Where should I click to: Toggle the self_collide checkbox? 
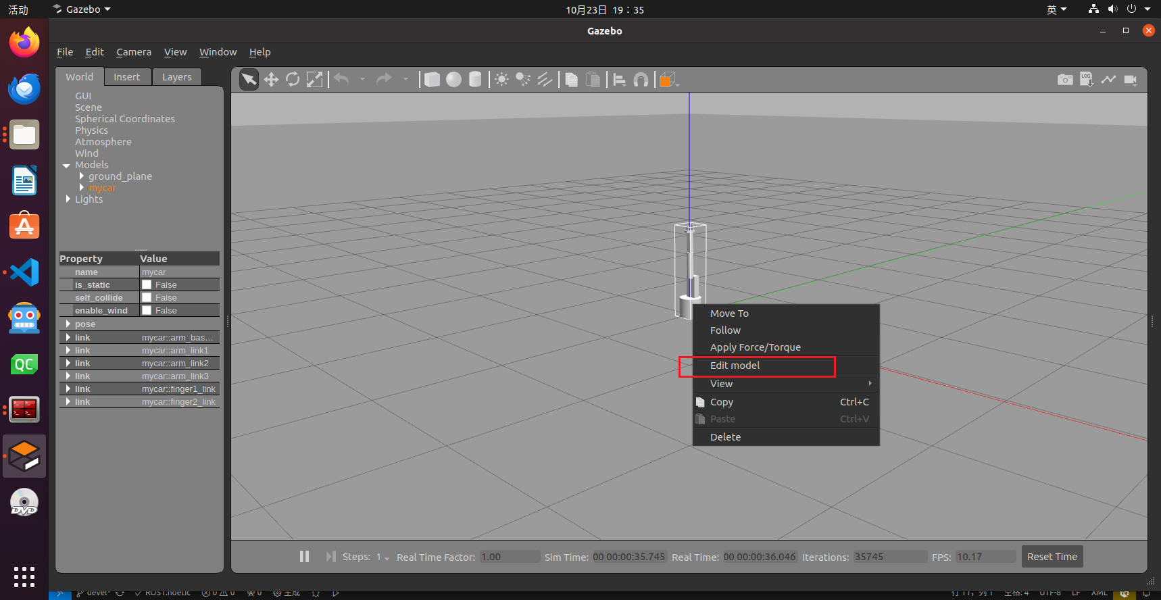pos(147,297)
